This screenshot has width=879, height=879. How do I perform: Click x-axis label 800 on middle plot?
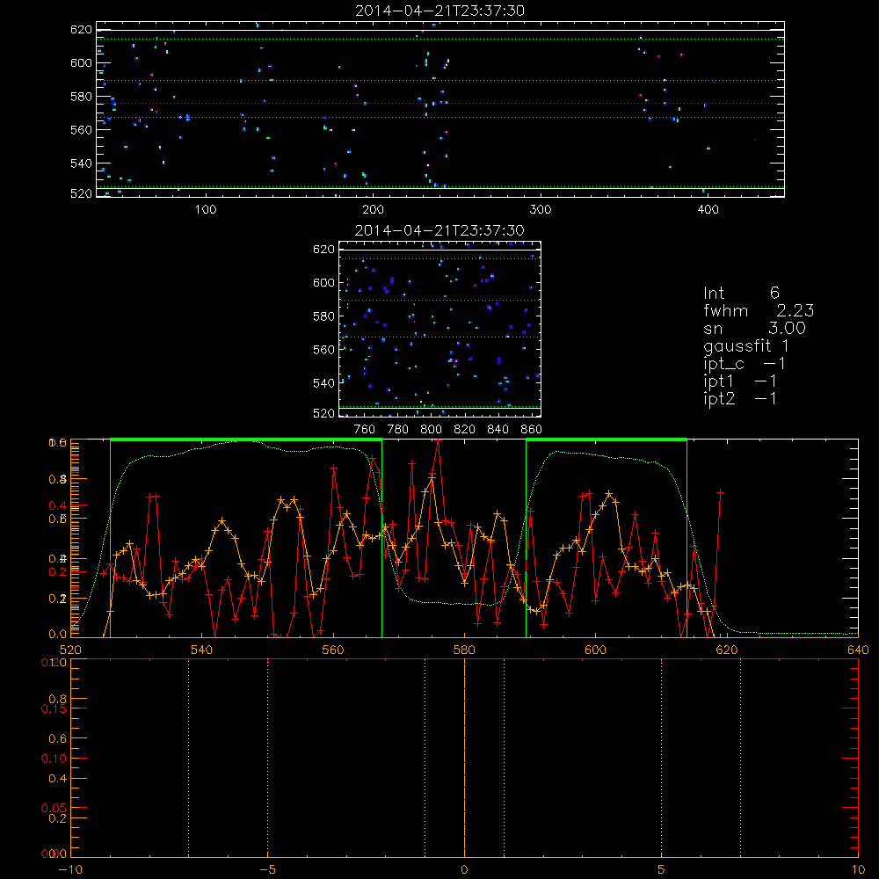coord(431,430)
